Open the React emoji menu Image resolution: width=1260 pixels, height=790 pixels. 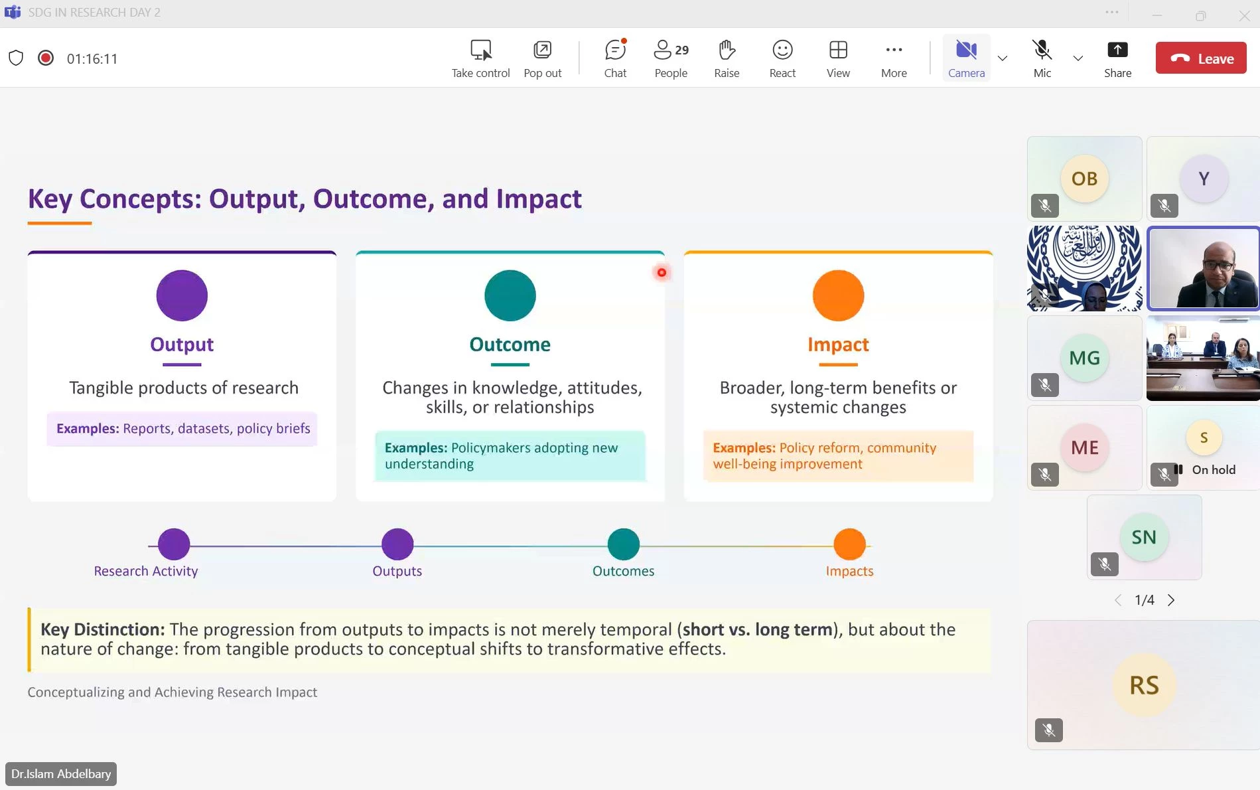(782, 58)
